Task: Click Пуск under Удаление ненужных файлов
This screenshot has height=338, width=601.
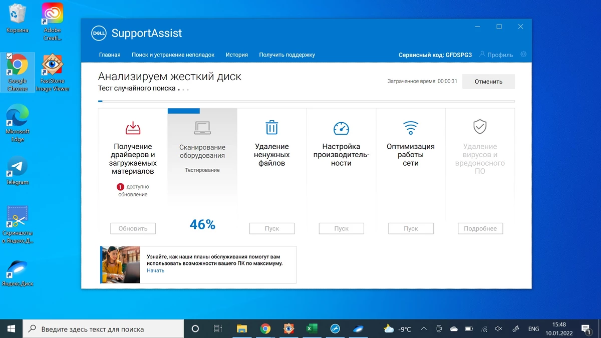Action: [x=272, y=228]
